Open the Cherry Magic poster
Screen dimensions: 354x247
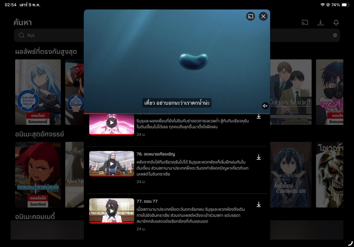(x=291, y=92)
